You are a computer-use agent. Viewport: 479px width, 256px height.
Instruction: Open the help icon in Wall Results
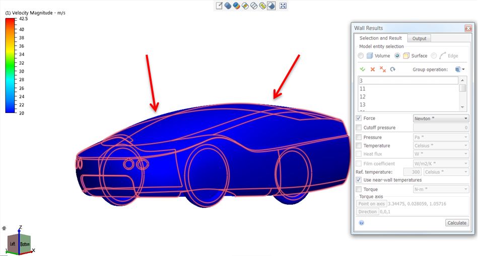[361, 223]
